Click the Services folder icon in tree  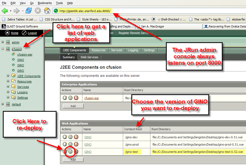tap(14, 87)
